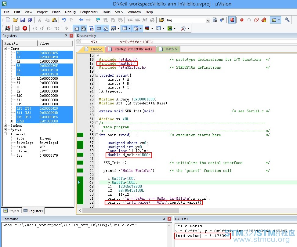297x247 pixels.
Task: Expand the xPSR register
Action: pyautogui.click(x=12, y=121)
